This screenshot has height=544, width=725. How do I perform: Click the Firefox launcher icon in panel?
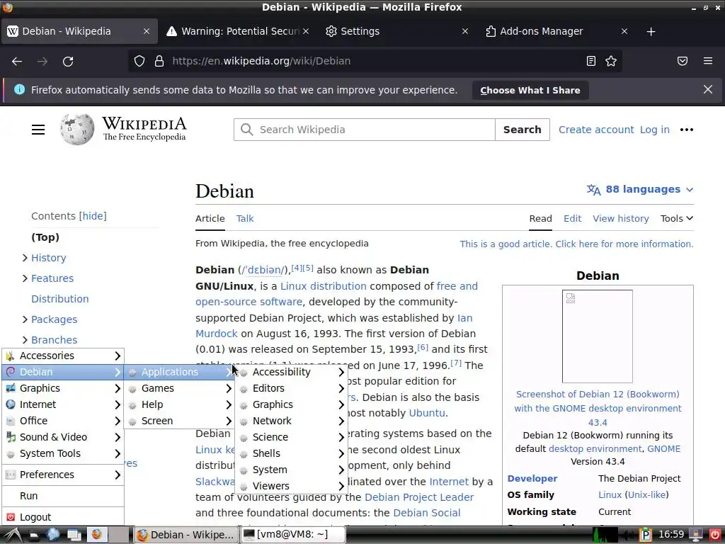click(x=96, y=535)
